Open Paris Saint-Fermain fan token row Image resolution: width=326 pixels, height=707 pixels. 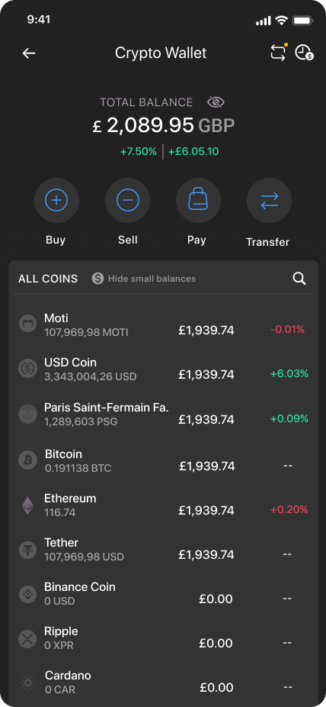pyautogui.click(x=163, y=414)
